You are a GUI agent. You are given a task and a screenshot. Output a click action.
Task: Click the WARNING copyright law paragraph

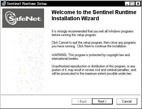tap(91, 57)
